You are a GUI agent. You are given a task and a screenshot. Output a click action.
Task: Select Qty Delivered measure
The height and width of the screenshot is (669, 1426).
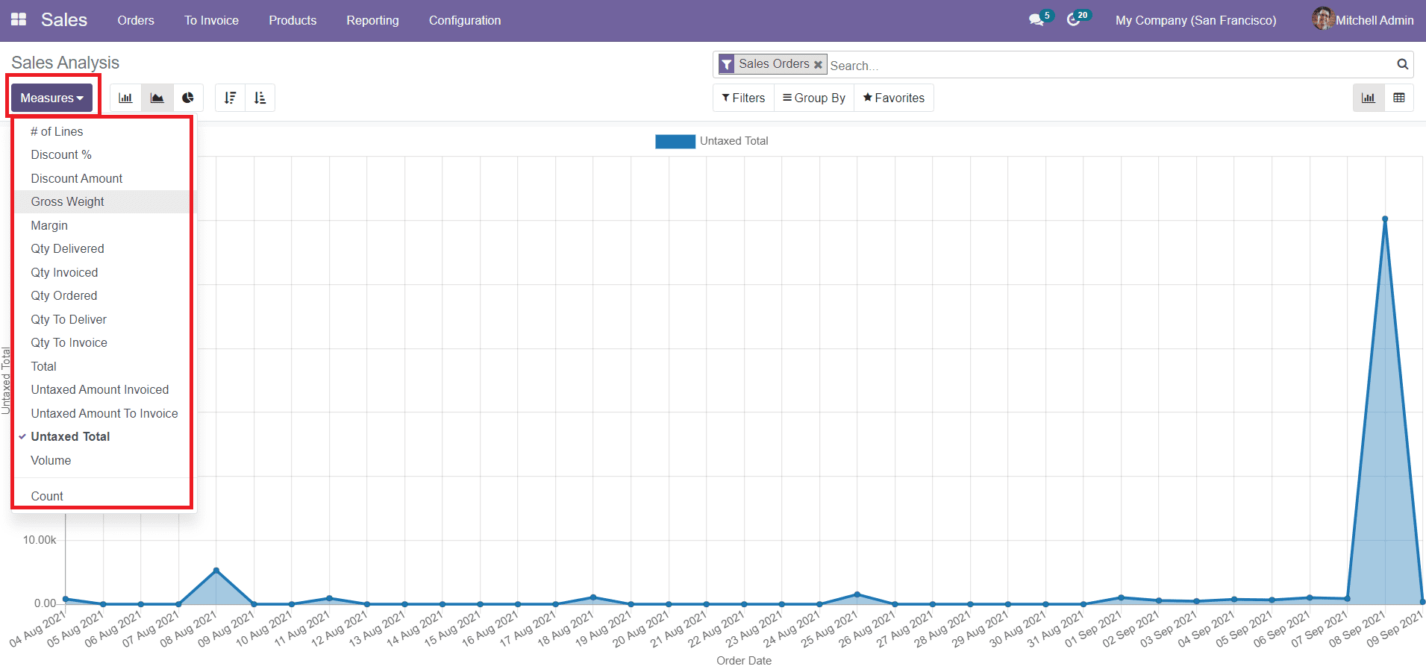pos(104,248)
